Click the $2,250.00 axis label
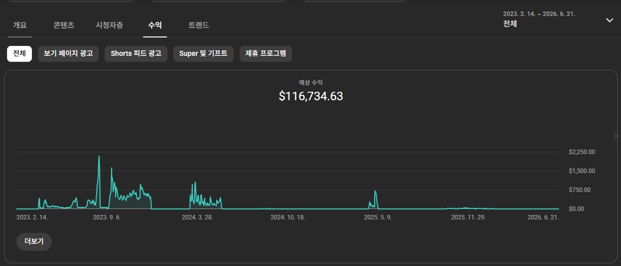 (x=582, y=152)
